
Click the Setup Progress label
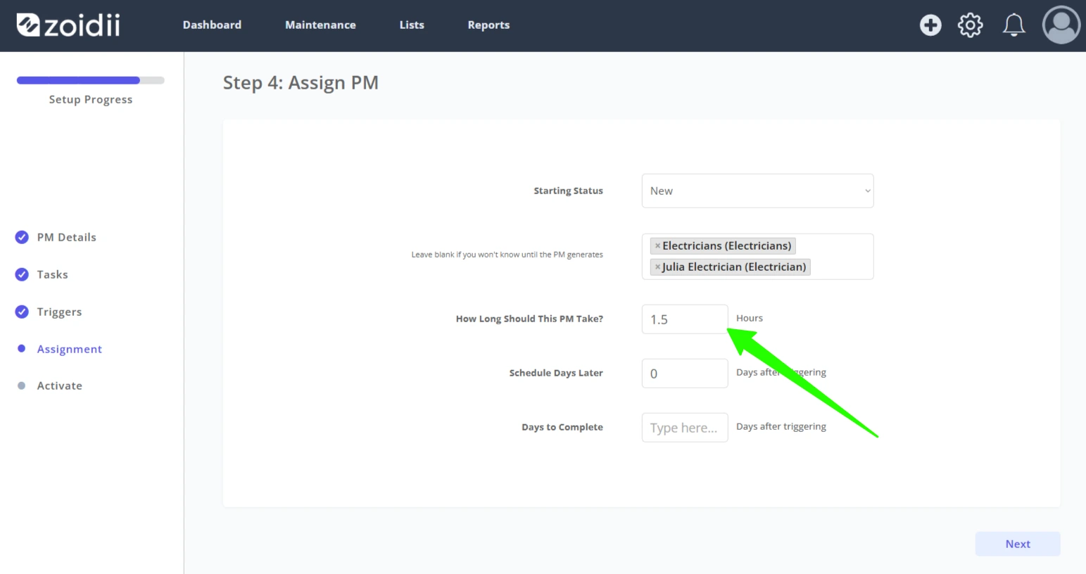(91, 99)
